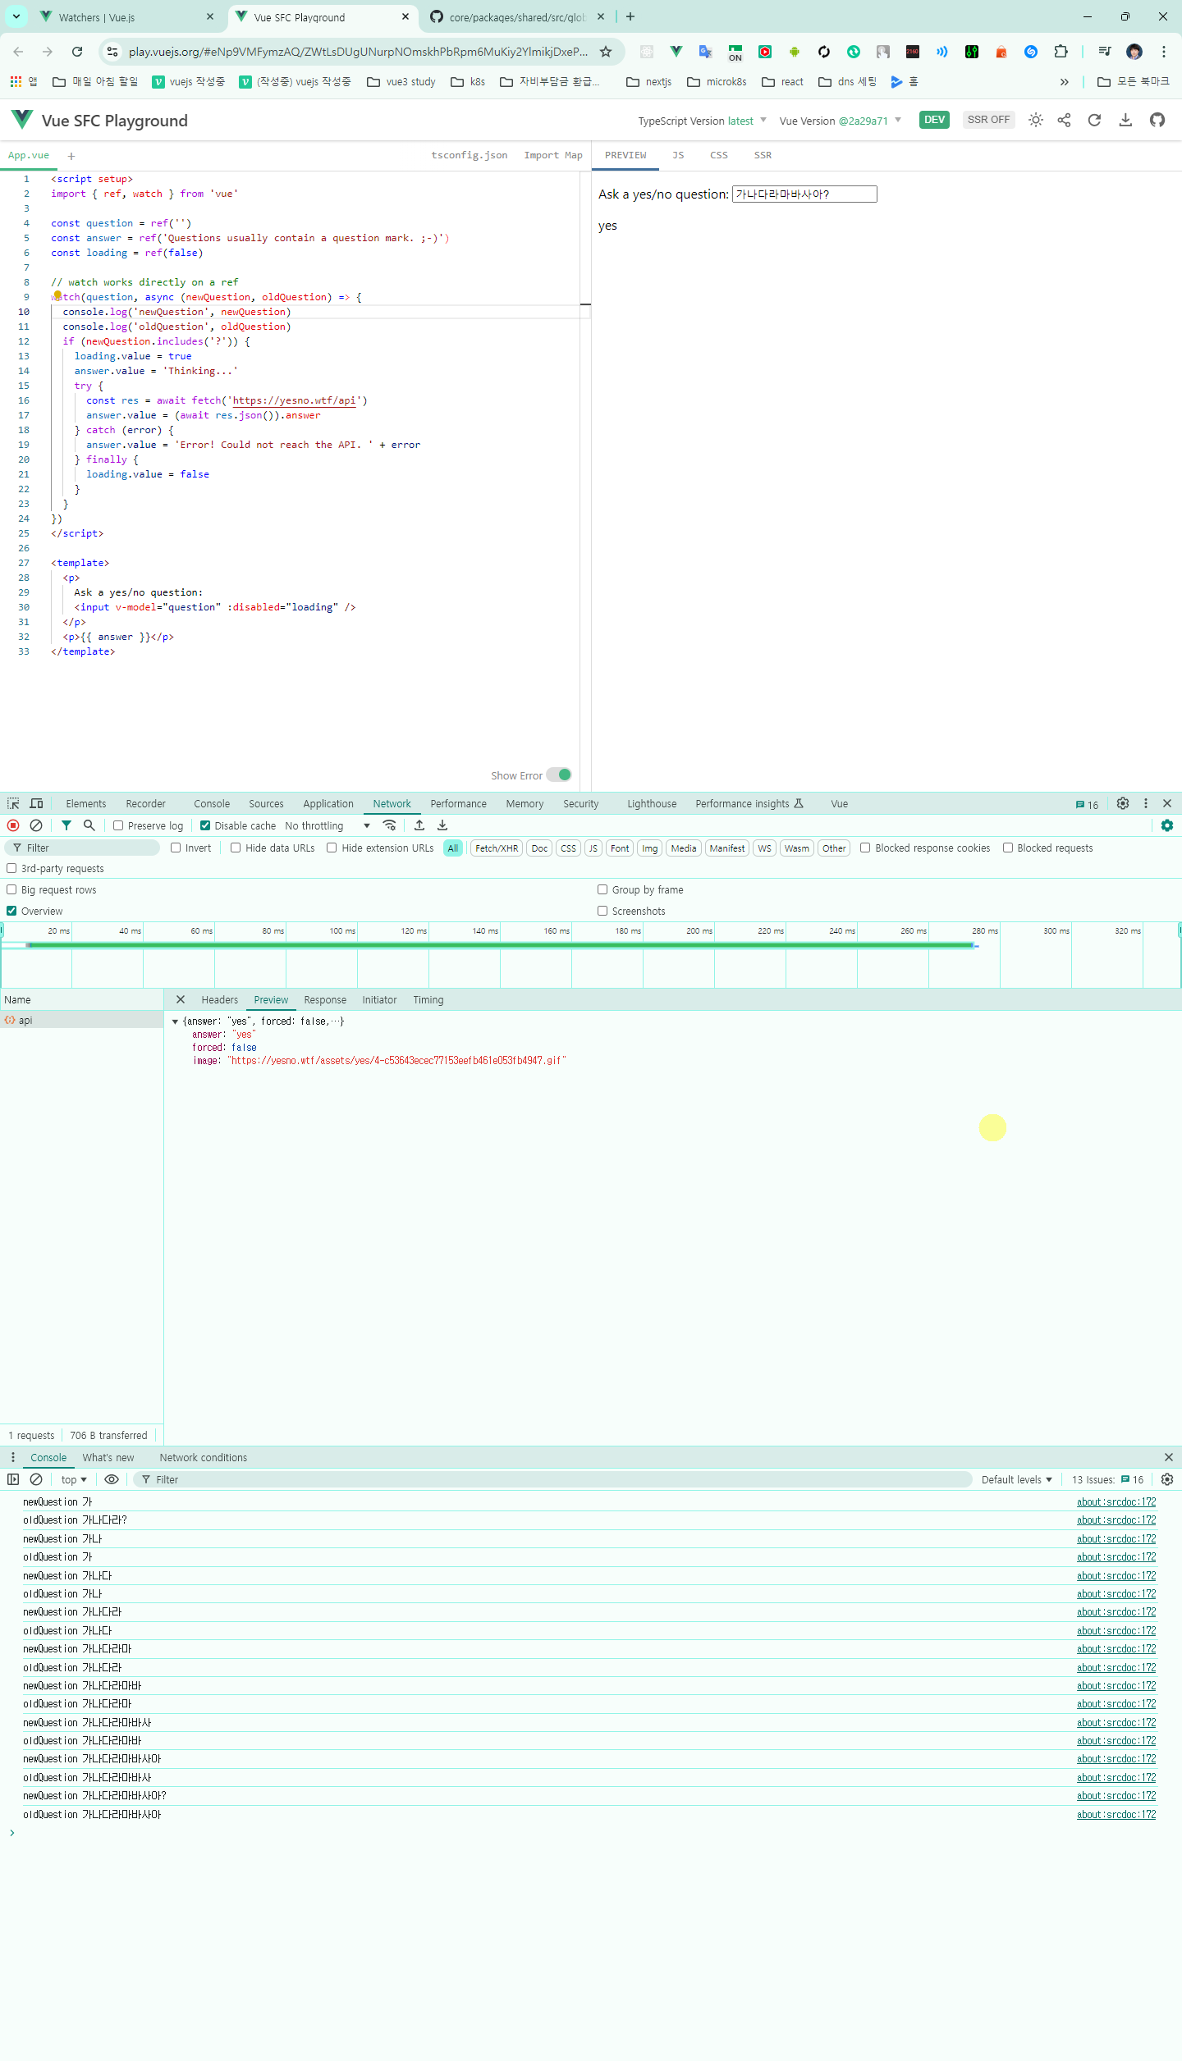Open the Elements DevTools tab
Viewport: 1182px width, 2061px height.
tap(86, 804)
